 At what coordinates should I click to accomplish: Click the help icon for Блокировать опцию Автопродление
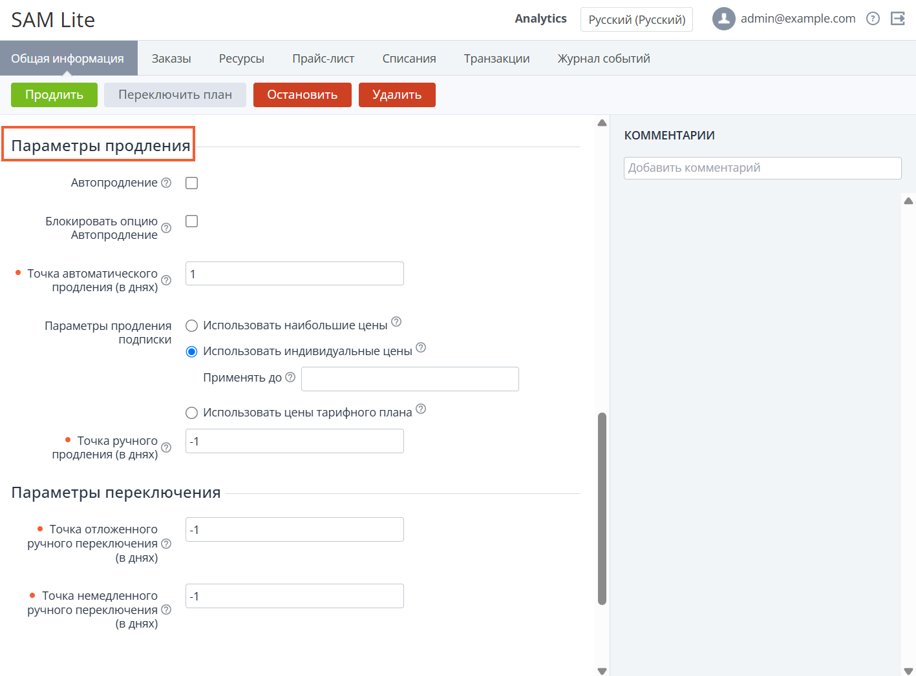(166, 228)
